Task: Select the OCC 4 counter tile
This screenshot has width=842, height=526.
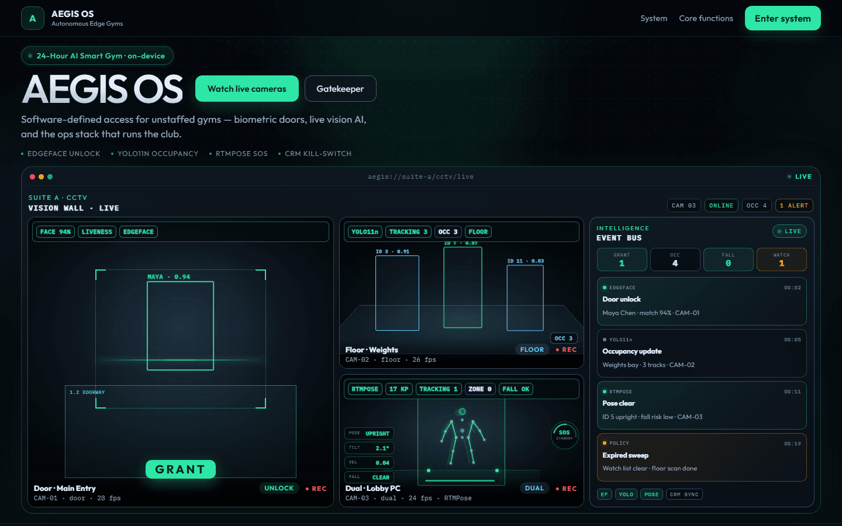Action: 675,259
